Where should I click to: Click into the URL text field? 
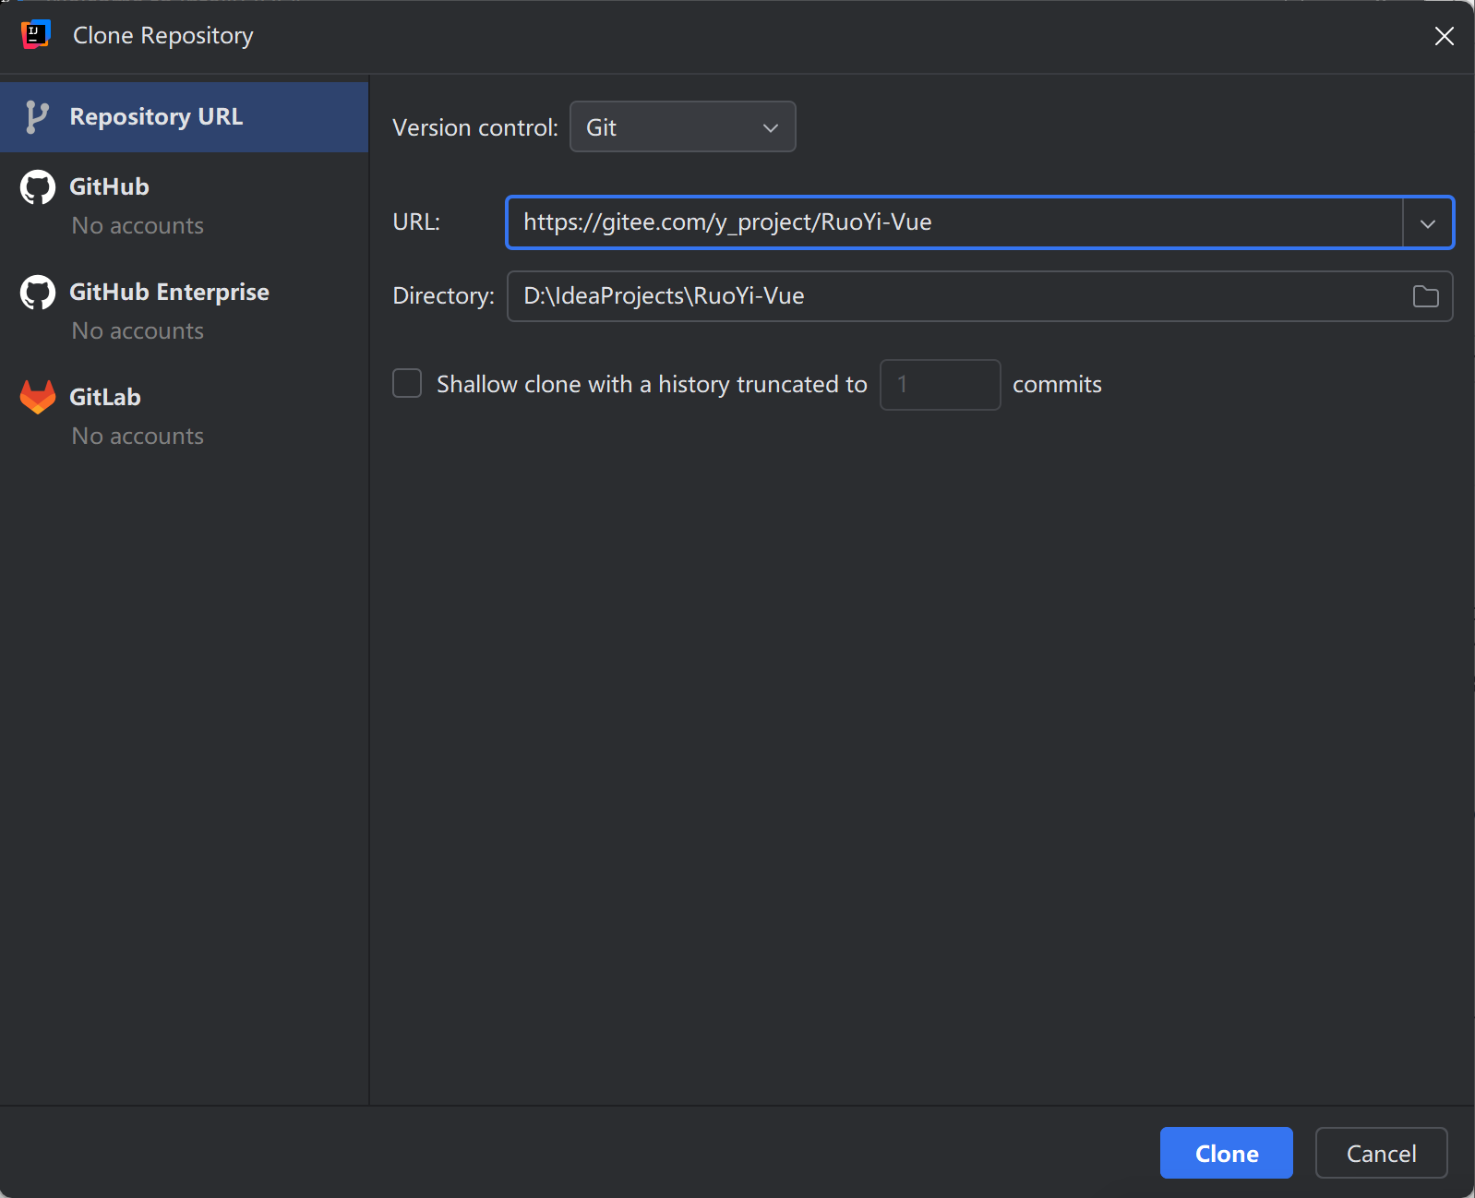click(954, 222)
